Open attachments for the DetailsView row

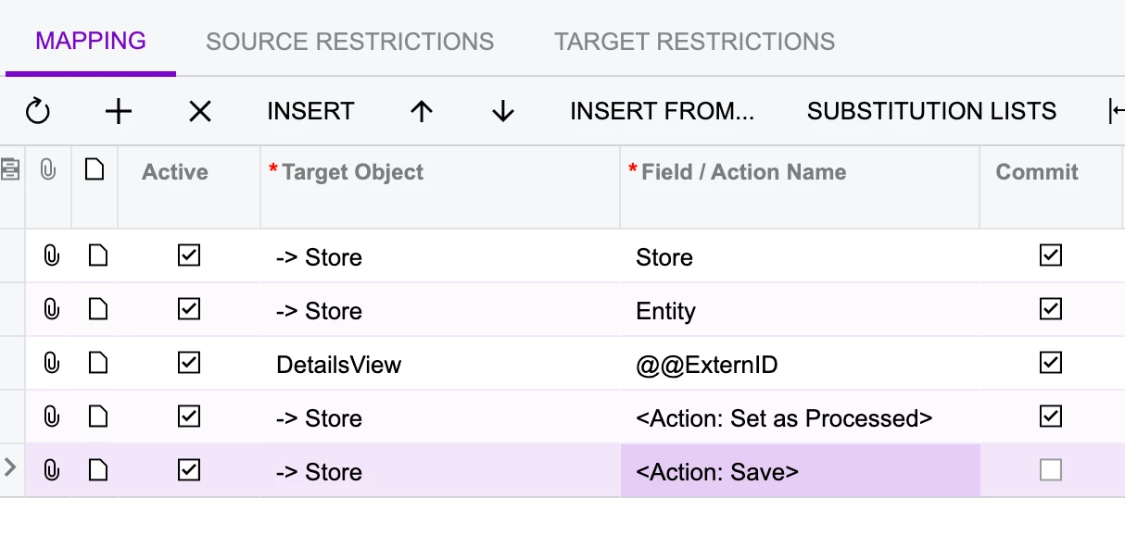click(52, 364)
